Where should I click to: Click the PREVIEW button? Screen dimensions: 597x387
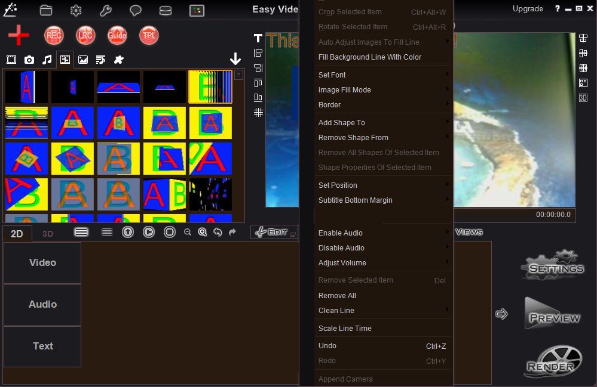click(553, 314)
